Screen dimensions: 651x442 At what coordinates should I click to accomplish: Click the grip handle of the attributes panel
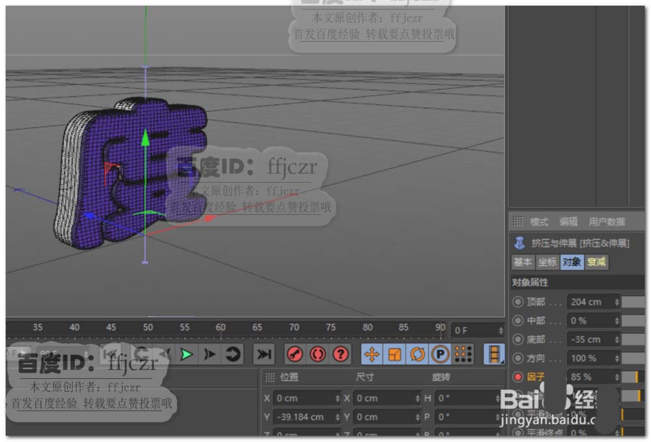518,221
